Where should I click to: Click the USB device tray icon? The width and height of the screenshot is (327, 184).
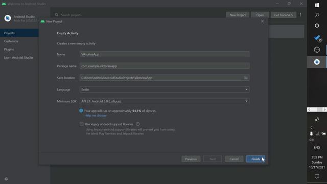(311, 134)
